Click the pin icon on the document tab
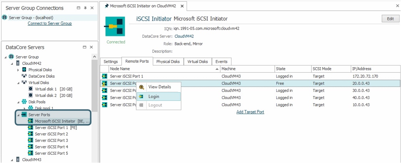 (x=106, y=6)
